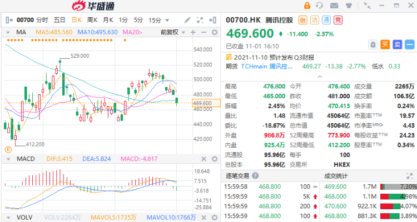Collapse the quote details chevron
The width and height of the screenshot is (417, 222).
coord(320,77)
